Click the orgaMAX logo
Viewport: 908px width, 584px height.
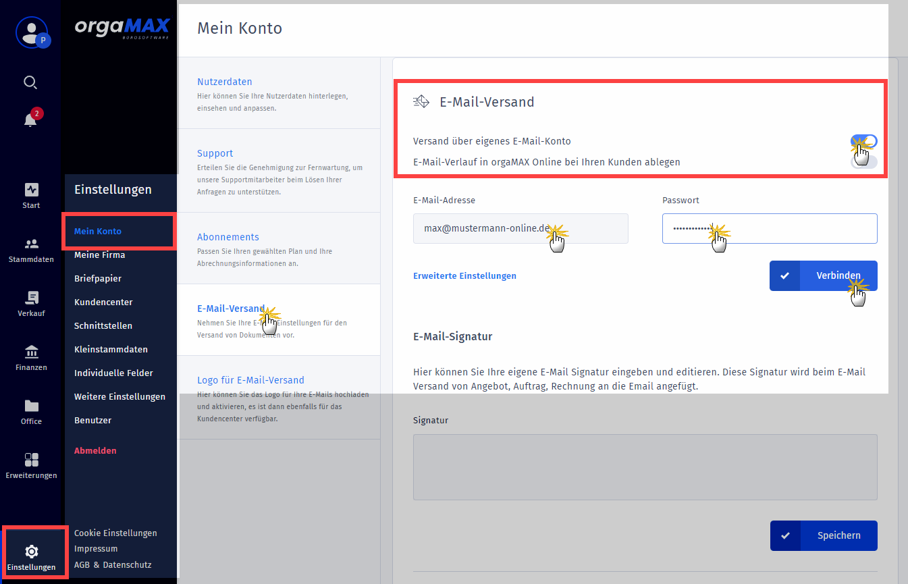(122, 29)
